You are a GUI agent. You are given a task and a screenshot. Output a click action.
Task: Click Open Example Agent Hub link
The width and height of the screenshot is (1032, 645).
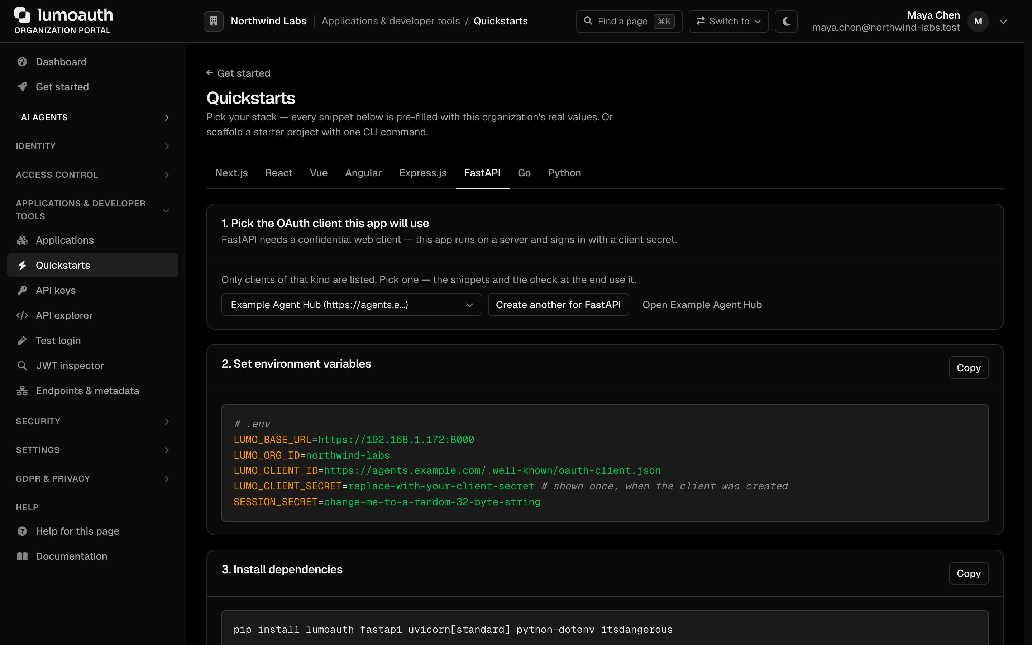point(702,305)
